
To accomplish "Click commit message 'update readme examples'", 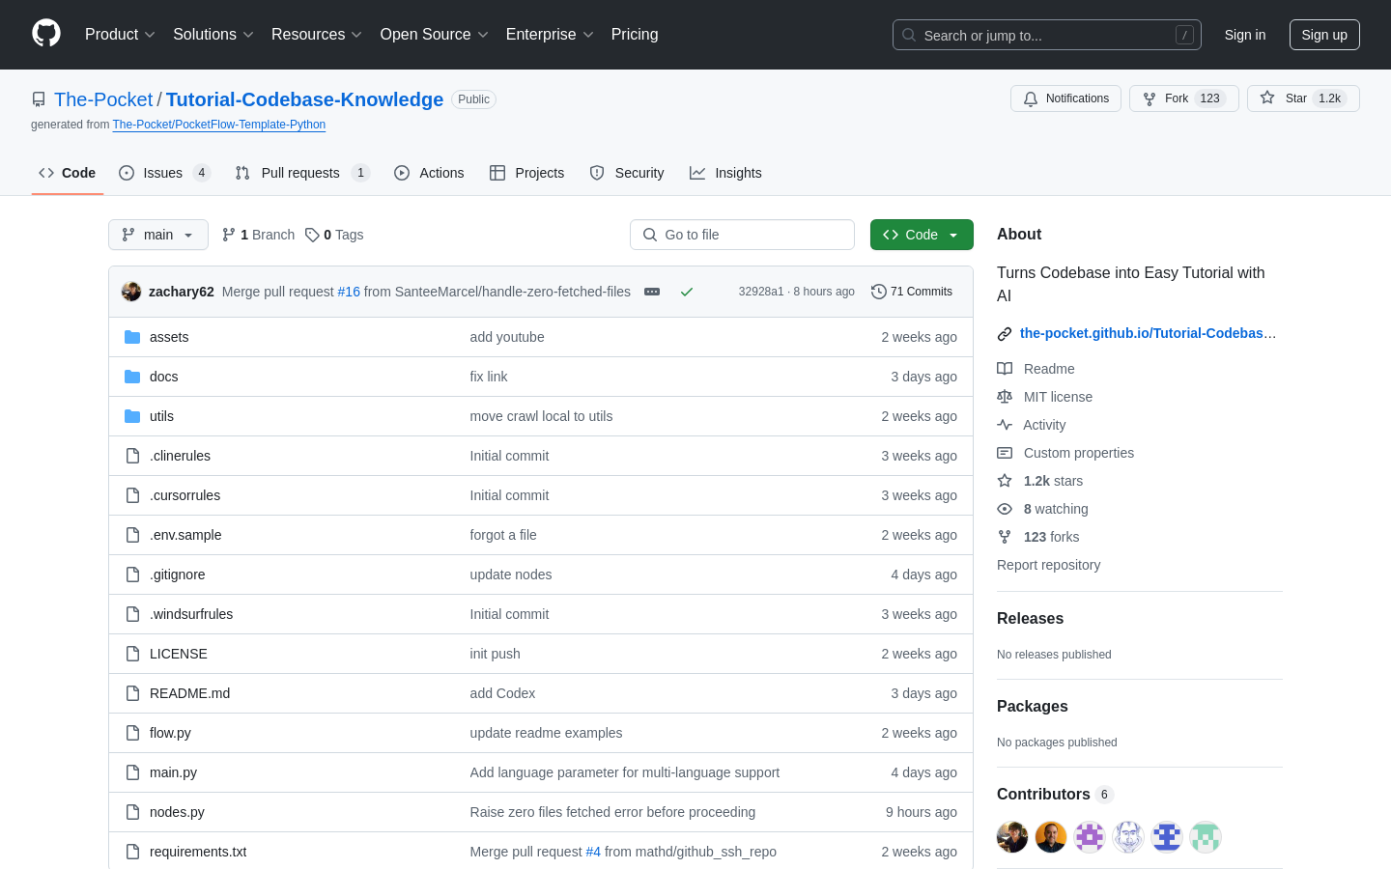I will click(546, 733).
